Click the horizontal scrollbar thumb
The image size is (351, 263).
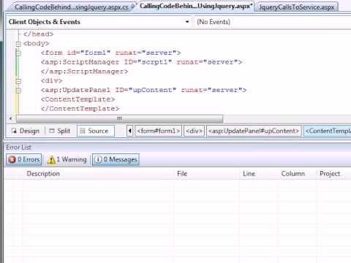(119, 119)
